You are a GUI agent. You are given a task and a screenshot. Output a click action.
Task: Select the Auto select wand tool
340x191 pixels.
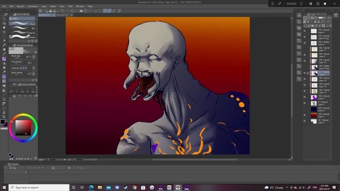pos(4,41)
